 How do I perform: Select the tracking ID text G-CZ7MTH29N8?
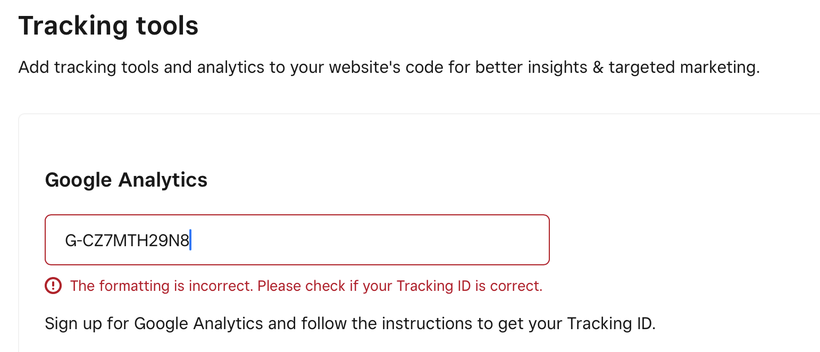click(128, 240)
